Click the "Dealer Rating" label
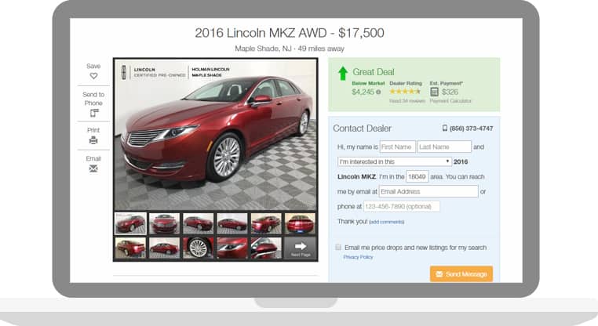This screenshot has height=326, width=598. coord(406,83)
